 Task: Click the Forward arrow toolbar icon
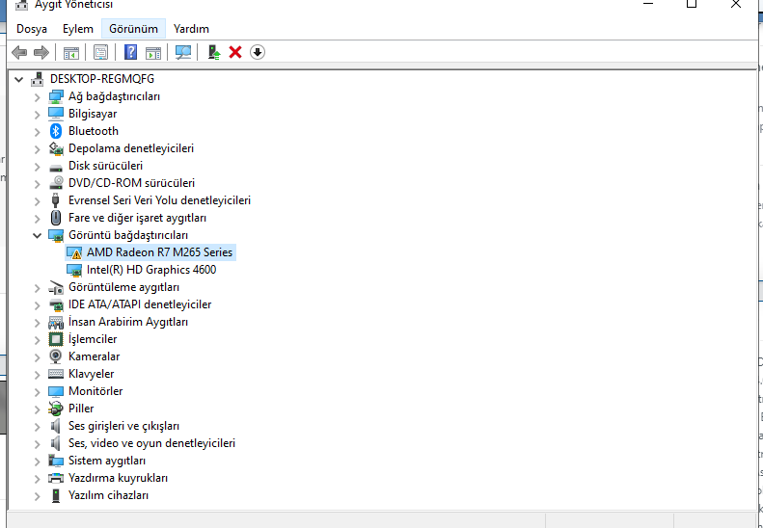point(41,52)
